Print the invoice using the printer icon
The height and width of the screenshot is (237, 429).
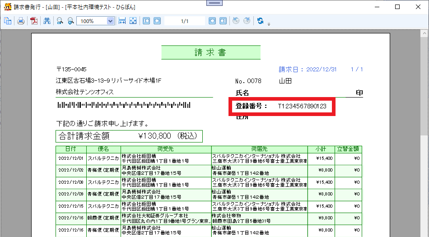21,21
